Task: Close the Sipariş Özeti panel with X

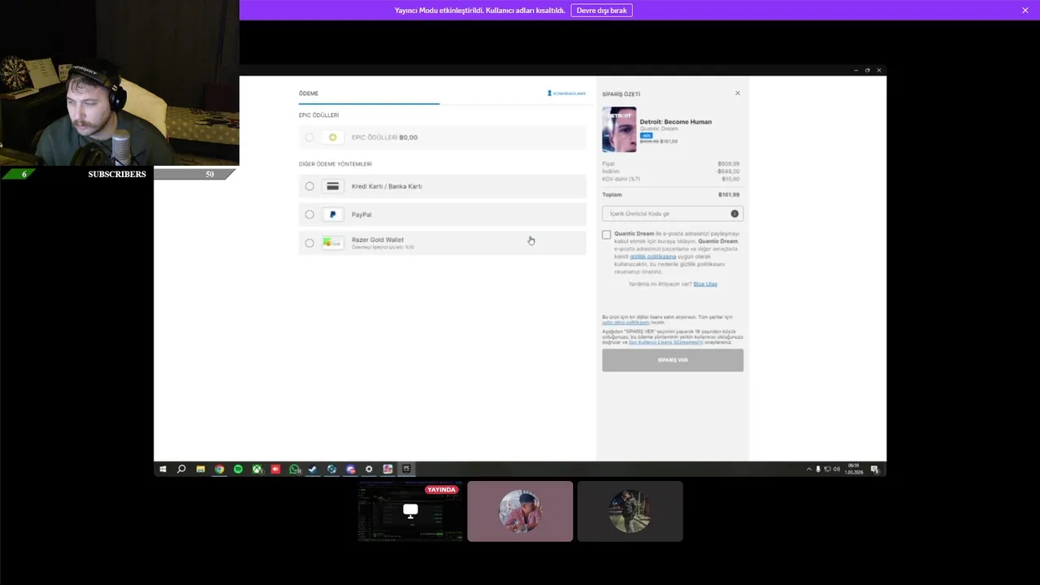Action: point(738,93)
